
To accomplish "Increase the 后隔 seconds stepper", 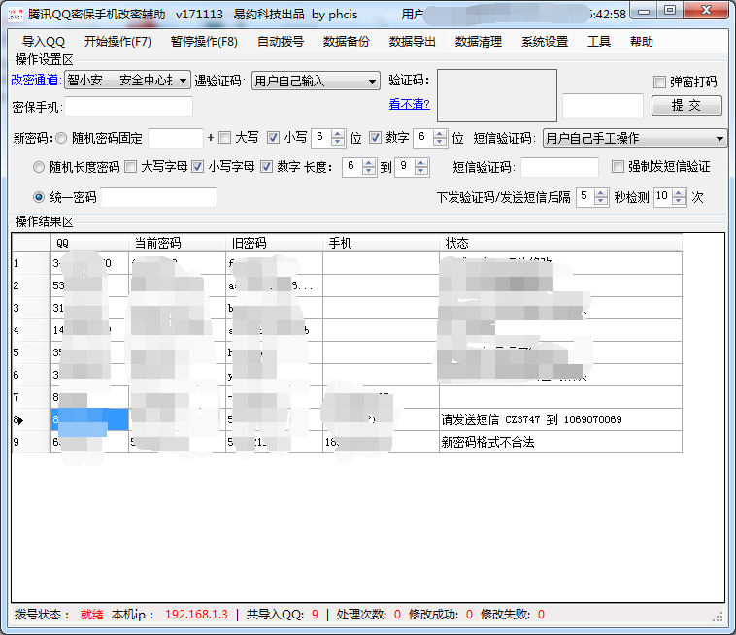I will pos(601,193).
